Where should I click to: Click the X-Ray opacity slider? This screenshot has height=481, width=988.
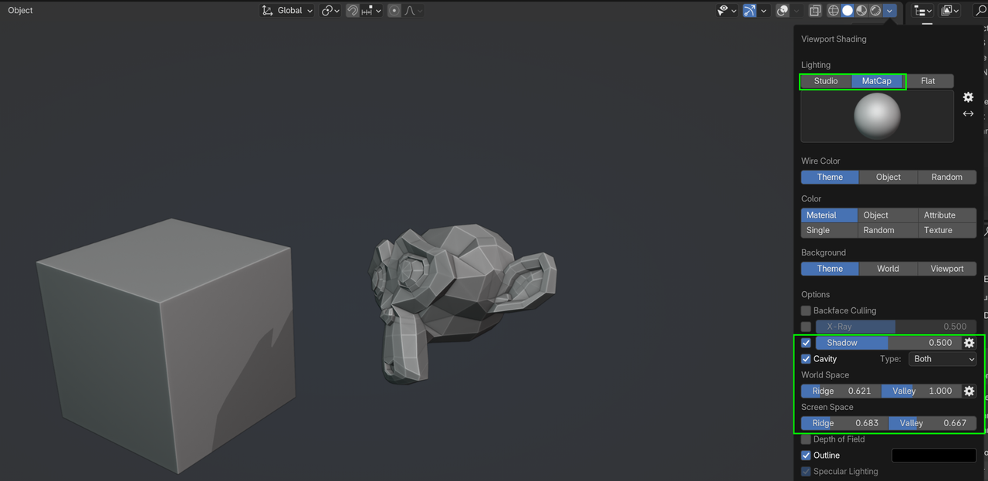[896, 327]
